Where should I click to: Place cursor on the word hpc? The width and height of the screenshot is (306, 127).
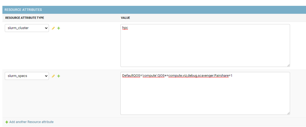point(125,28)
